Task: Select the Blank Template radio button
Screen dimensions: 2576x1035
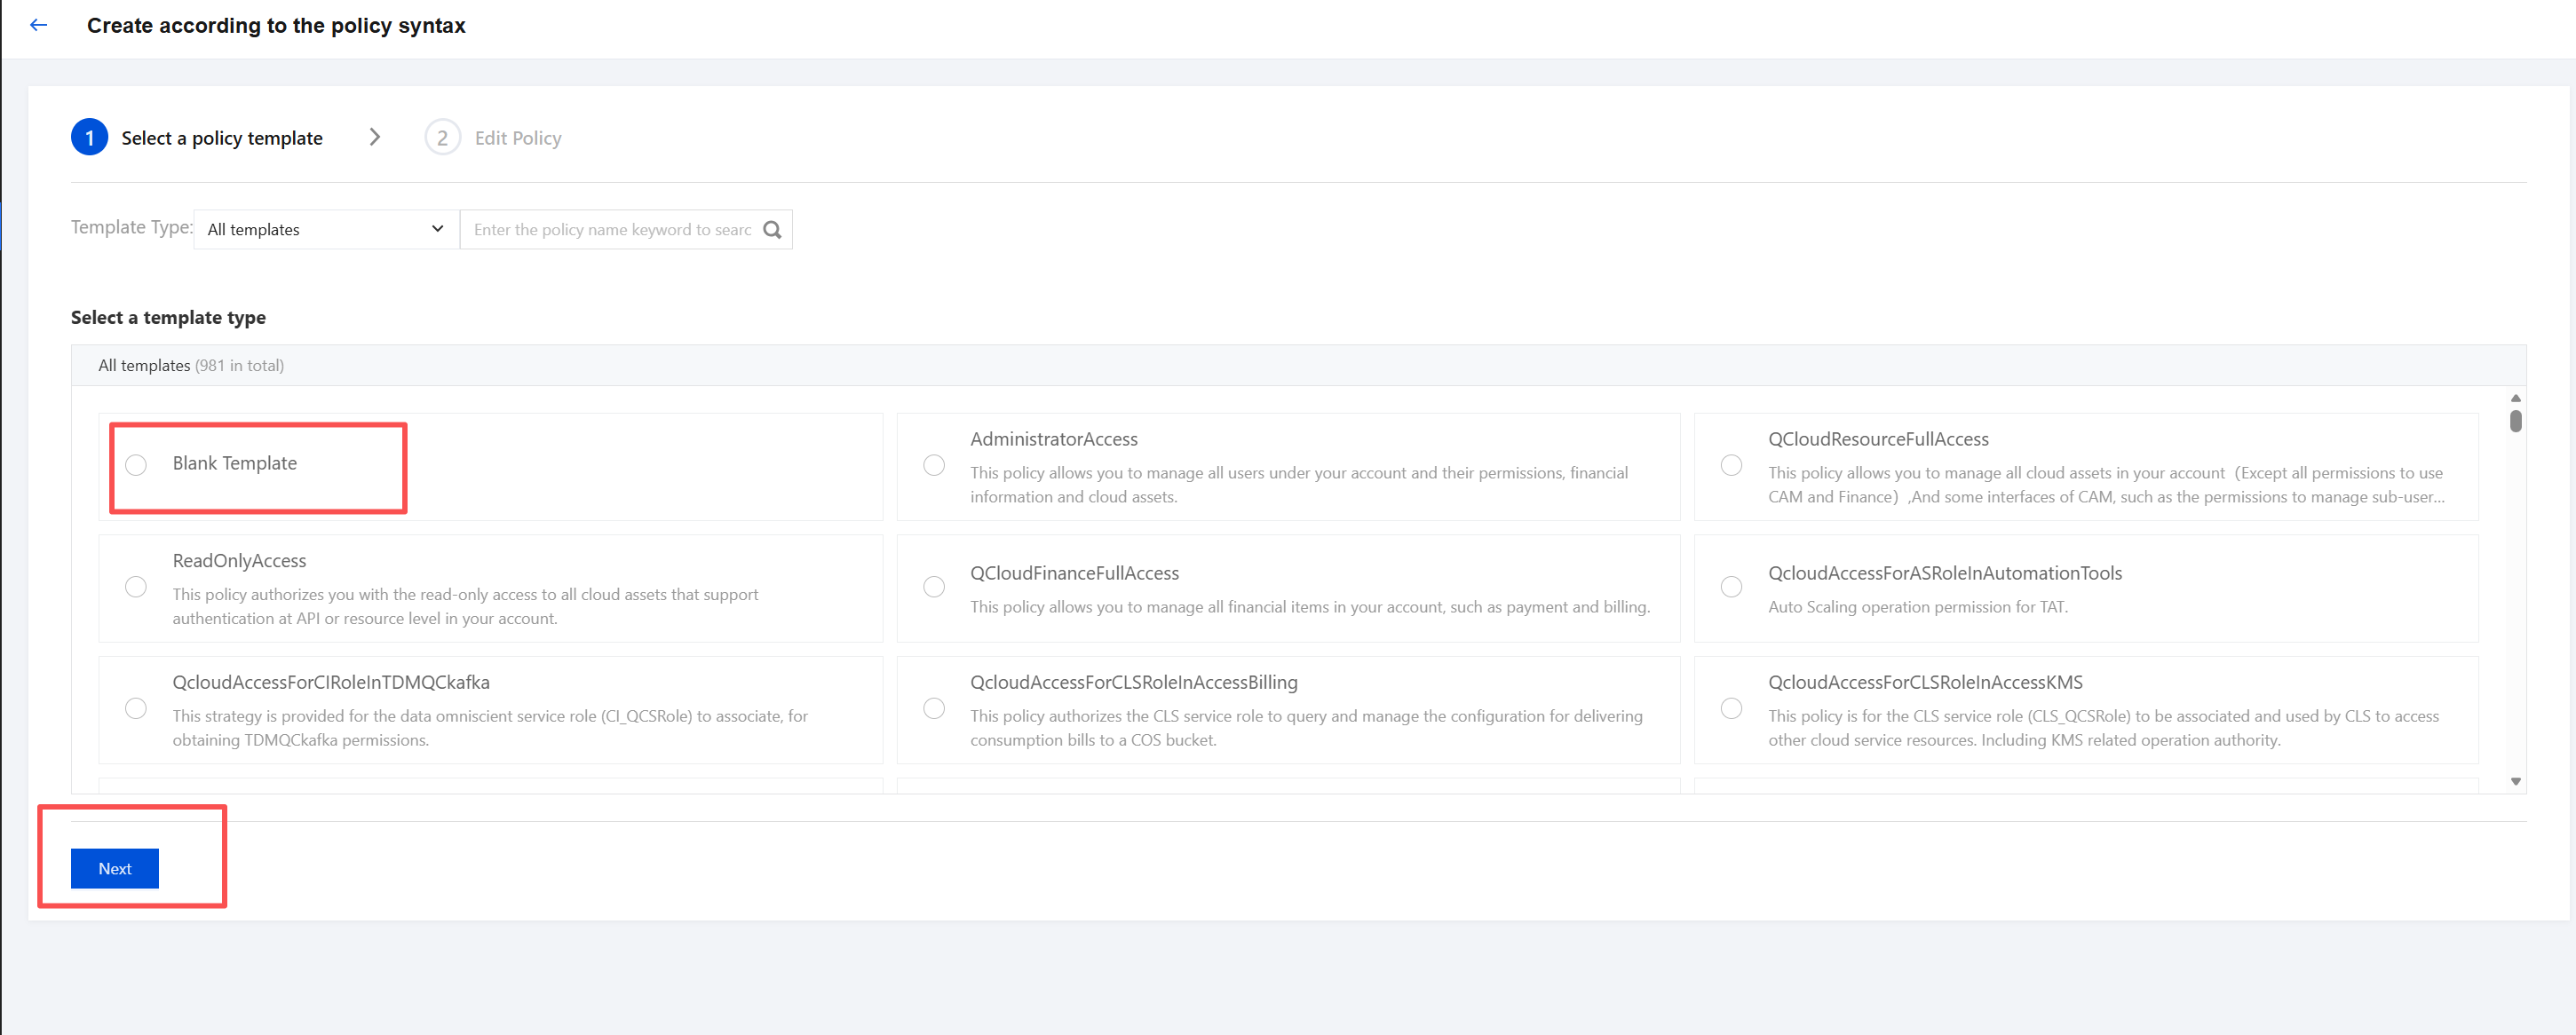Action: 136,465
